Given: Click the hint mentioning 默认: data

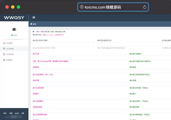Looking at the screenshot, I should 43,75.
